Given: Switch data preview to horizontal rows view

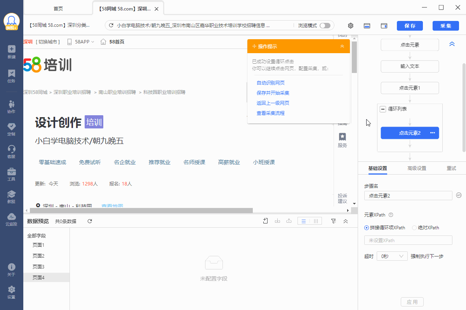Looking at the screenshot, I should [x=304, y=221].
